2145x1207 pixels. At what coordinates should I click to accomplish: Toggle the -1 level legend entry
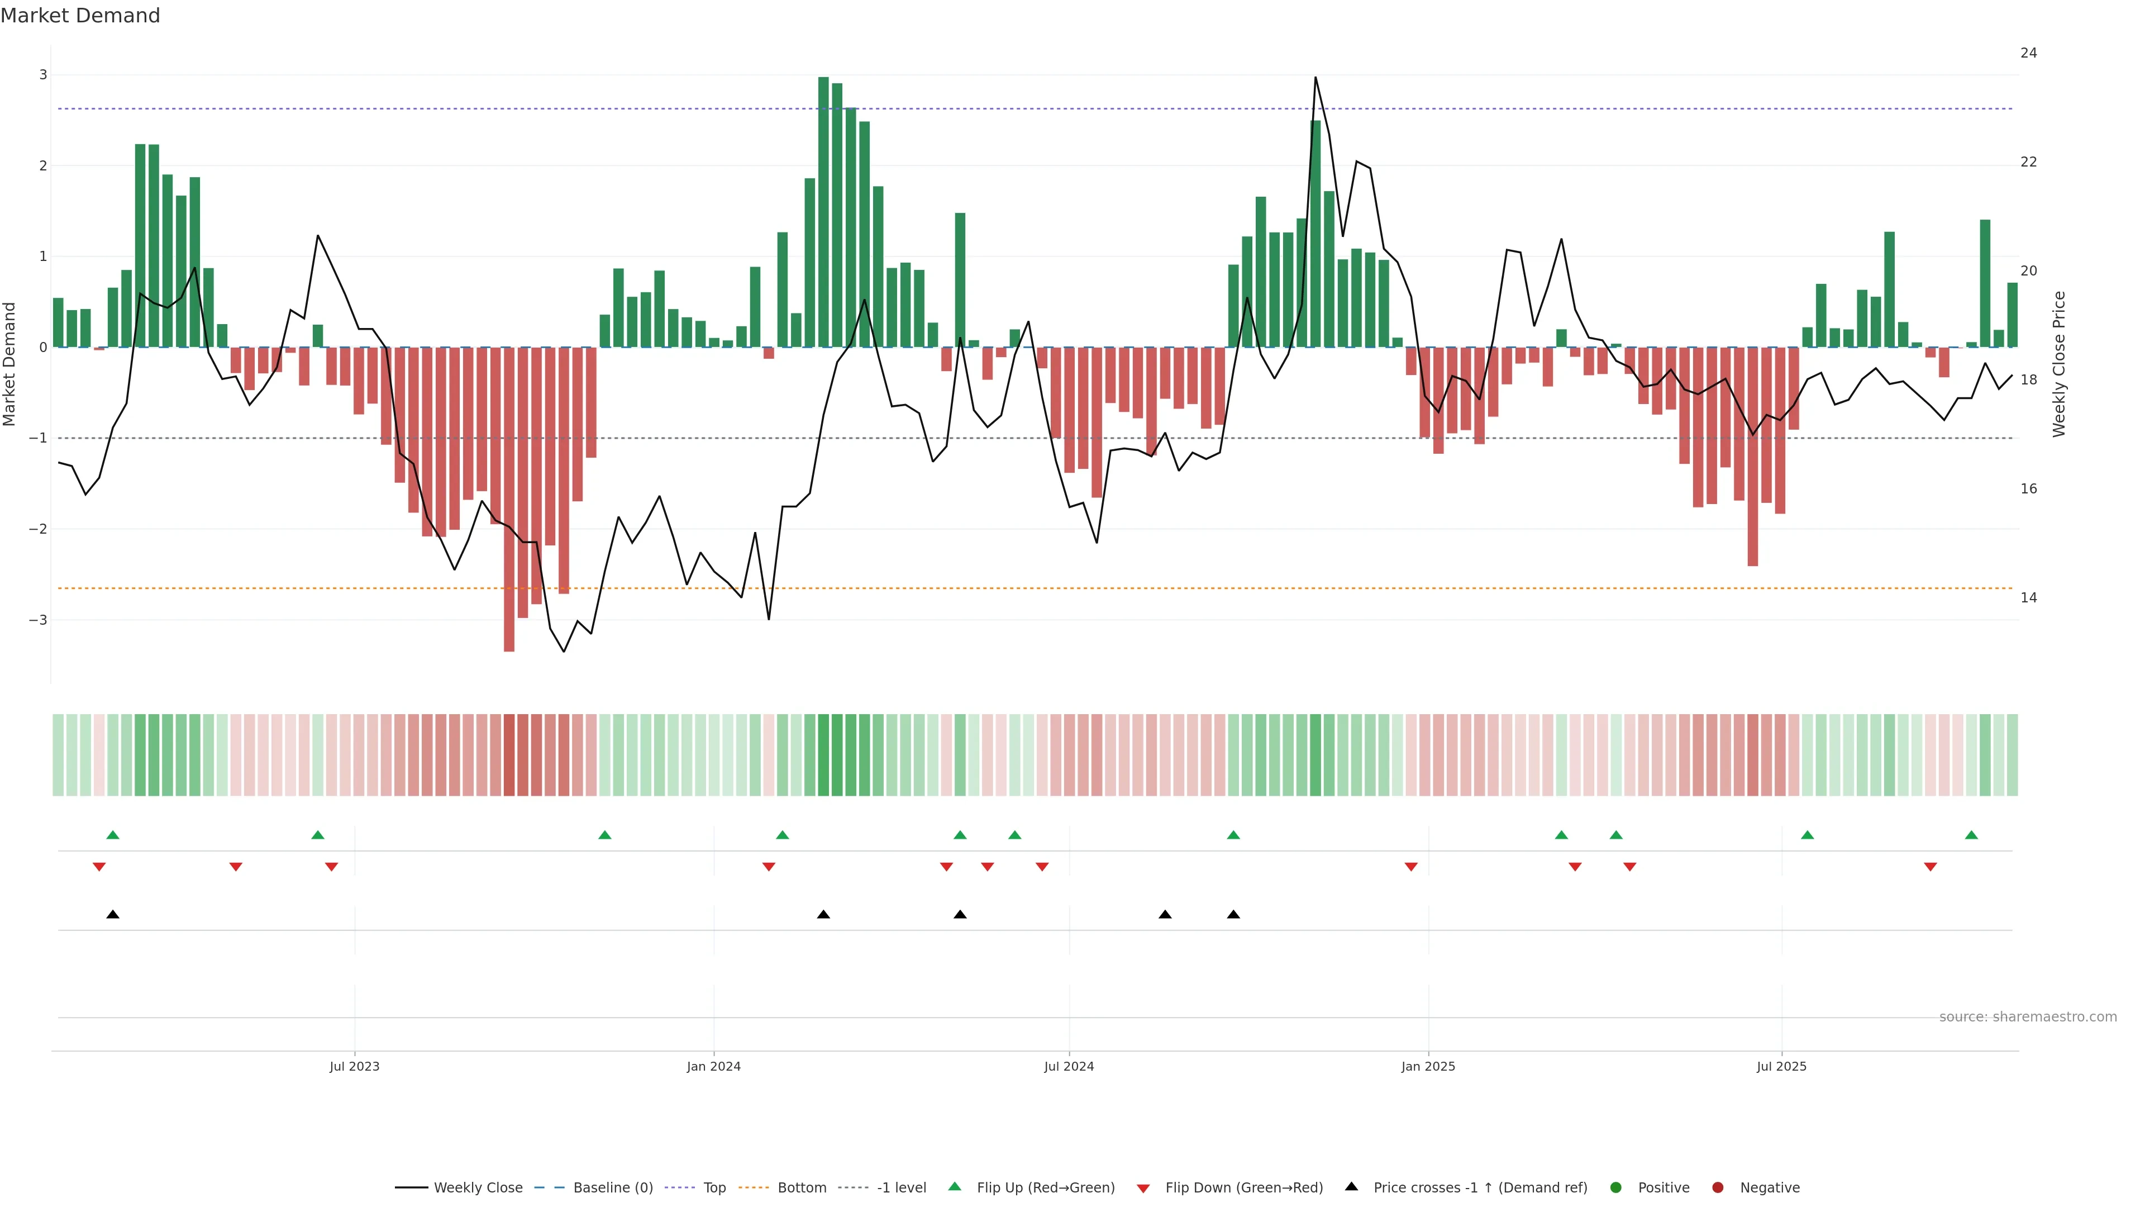coord(901,1188)
